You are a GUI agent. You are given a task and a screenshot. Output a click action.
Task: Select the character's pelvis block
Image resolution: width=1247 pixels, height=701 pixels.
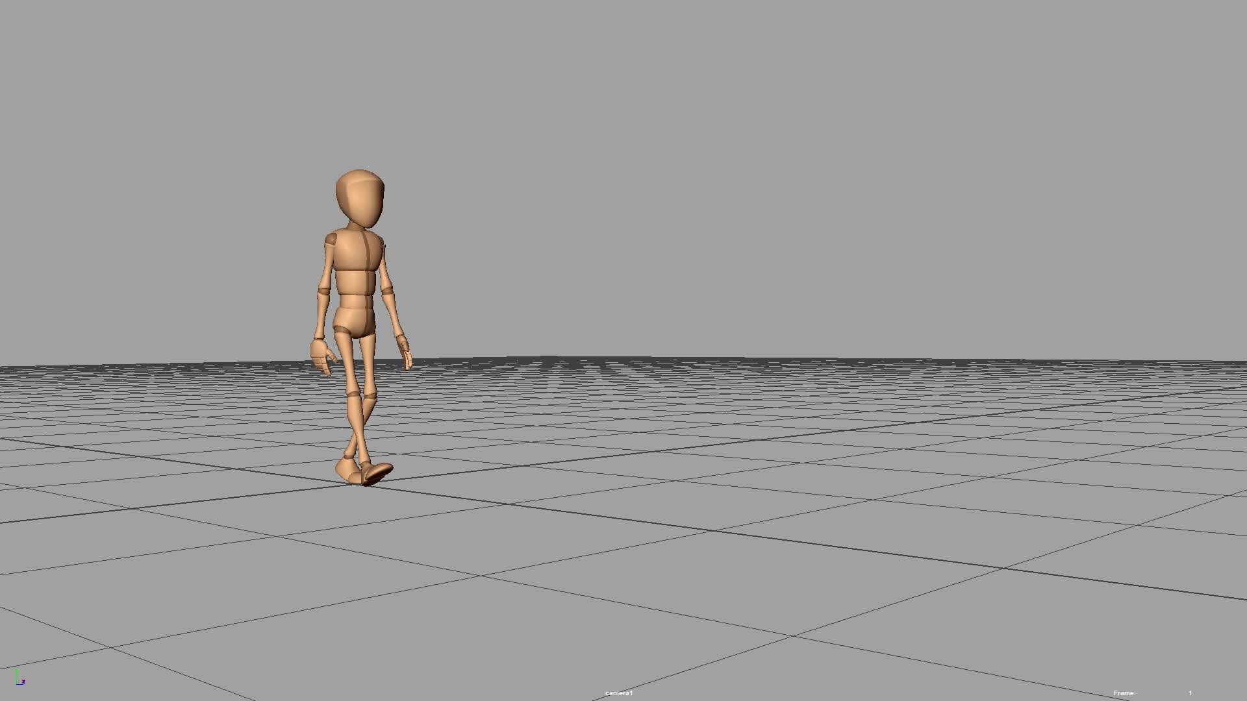point(355,321)
